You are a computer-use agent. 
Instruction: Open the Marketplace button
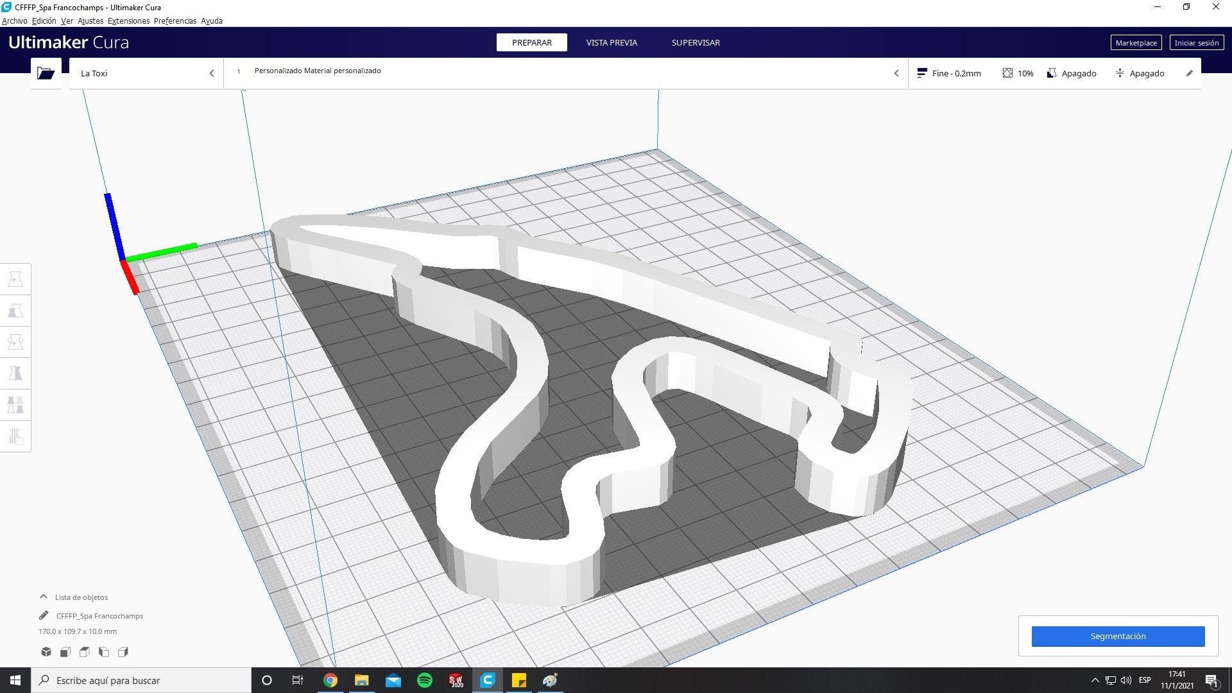coord(1136,43)
